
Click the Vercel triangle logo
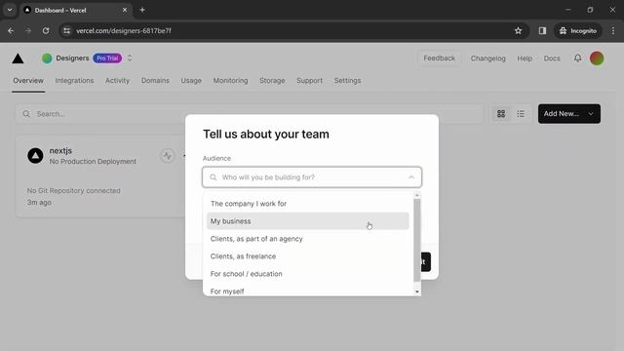coord(18,58)
